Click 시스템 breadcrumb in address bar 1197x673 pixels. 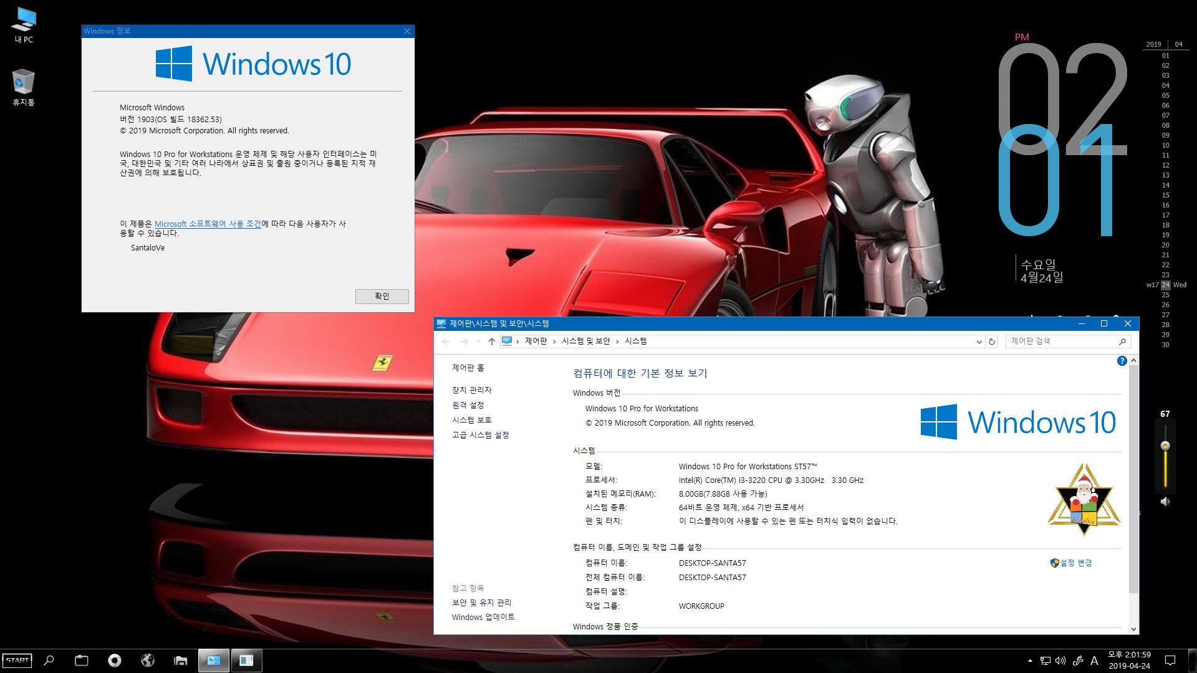pyautogui.click(x=636, y=341)
